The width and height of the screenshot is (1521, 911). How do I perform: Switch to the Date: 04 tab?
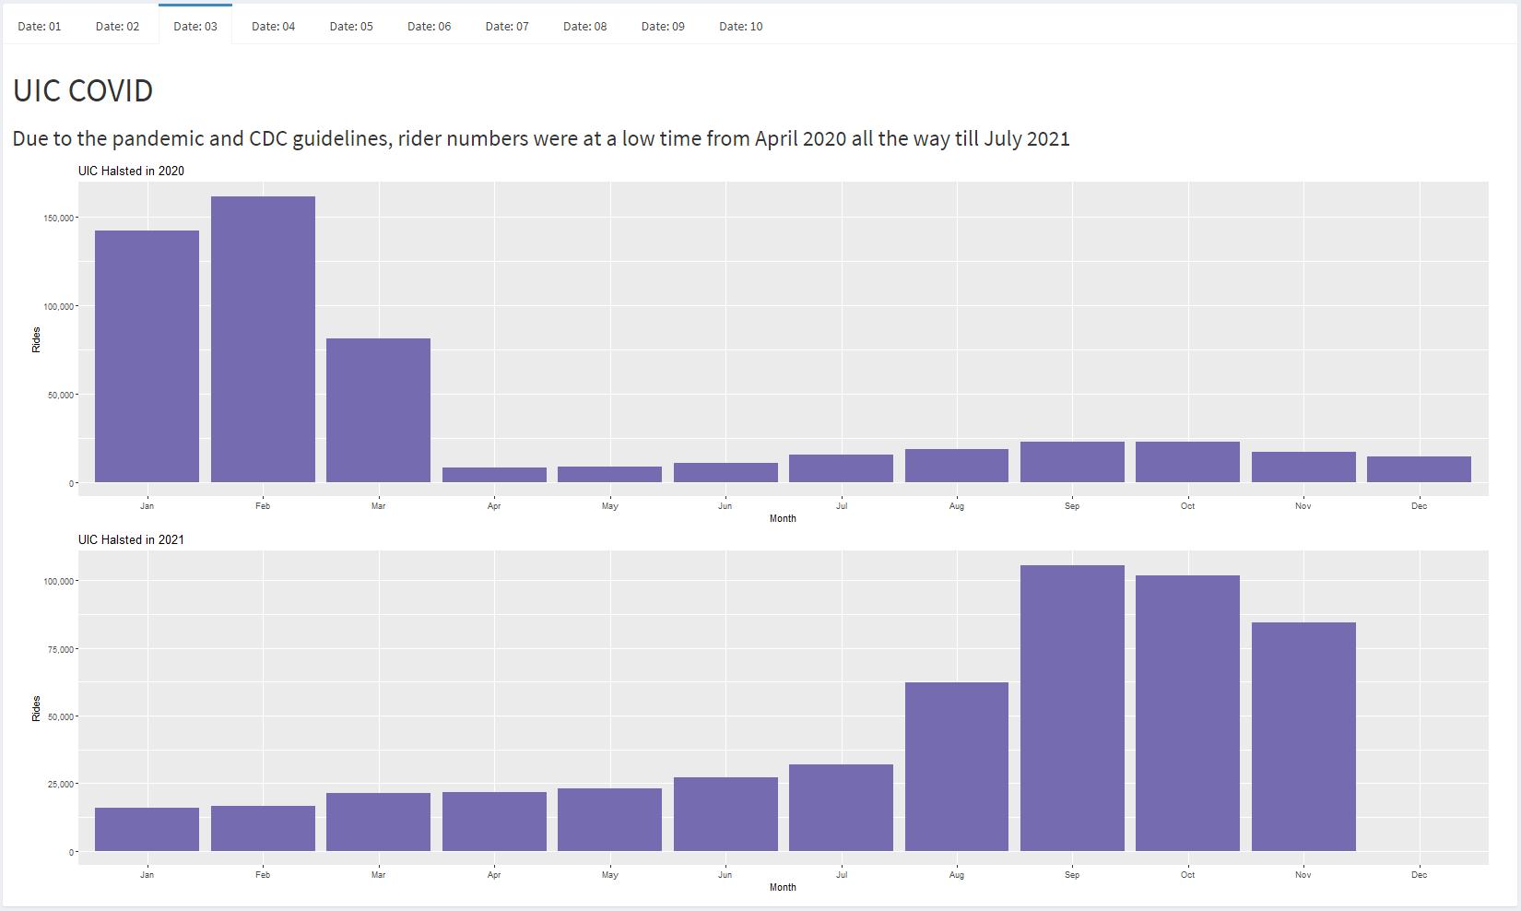click(273, 26)
